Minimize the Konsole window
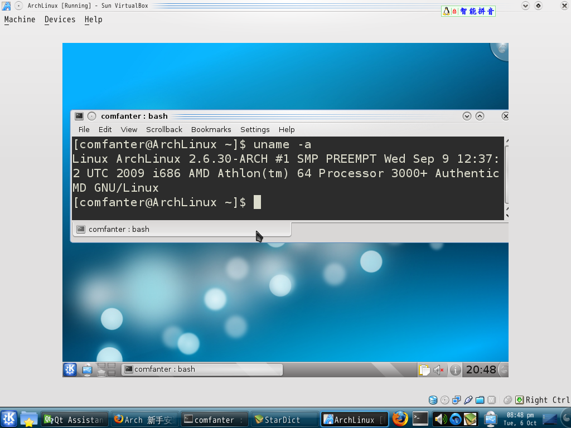Viewport: 571px width, 428px height. pos(467,116)
